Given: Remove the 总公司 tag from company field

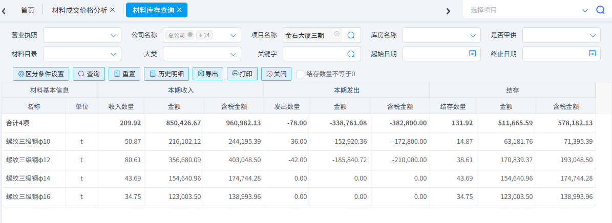Looking at the screenshot, I should coord(190,35).
